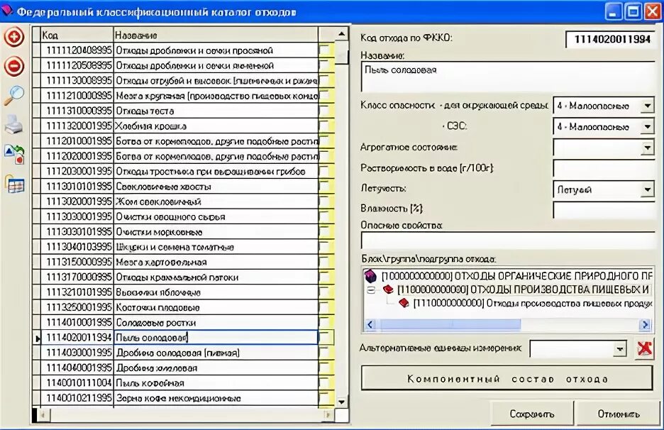Image resolution: width=664 pixels, height=430 pixels.
Task: Click the 'Компонентный состав отхода' button
Action: tap(507, 378)
